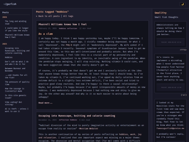Open 'I could make it longer' sidebar post
The width and height of the screenshot is (189, 142).
[17, 29]
